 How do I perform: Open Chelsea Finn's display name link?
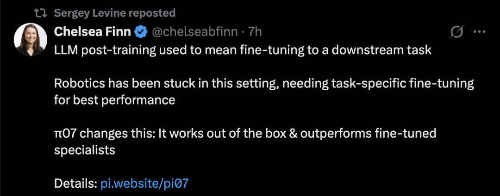(93, 32)
